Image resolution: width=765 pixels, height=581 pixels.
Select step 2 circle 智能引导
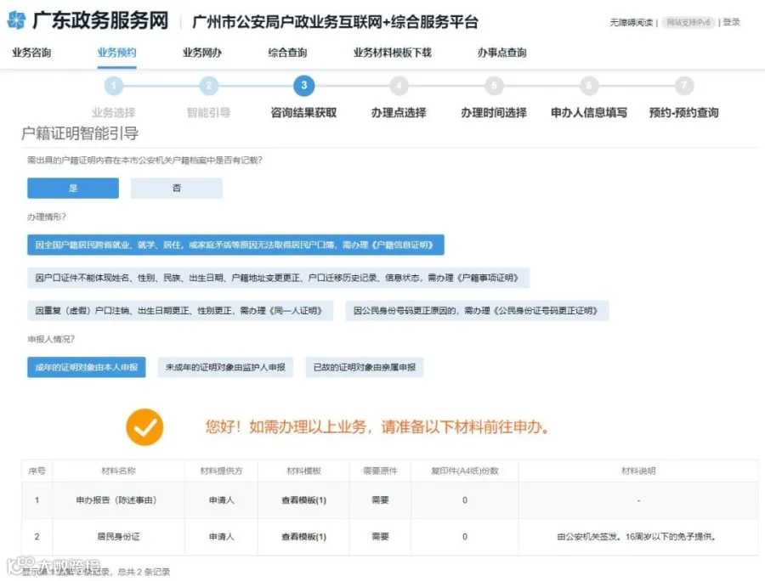tap(209, 86)
